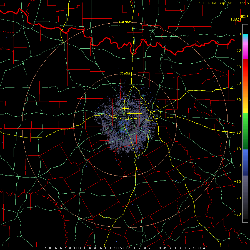The width and height of the screenshot is (250, 250).
Task: Click the Super-Resolution Base Reflectivity caption
Action: [x=87, y=248]
